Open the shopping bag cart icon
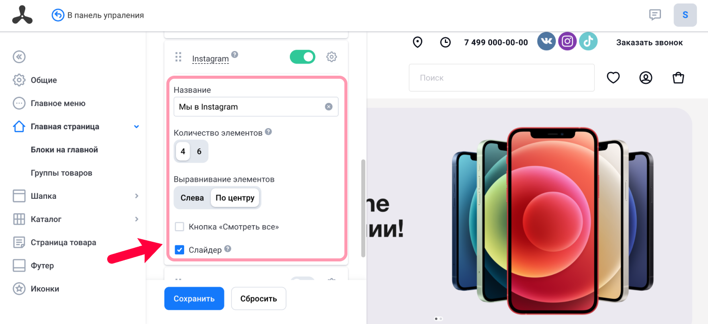Image resolution: width=708 pixels, height=324 pixels. click(x=678, y=78)
